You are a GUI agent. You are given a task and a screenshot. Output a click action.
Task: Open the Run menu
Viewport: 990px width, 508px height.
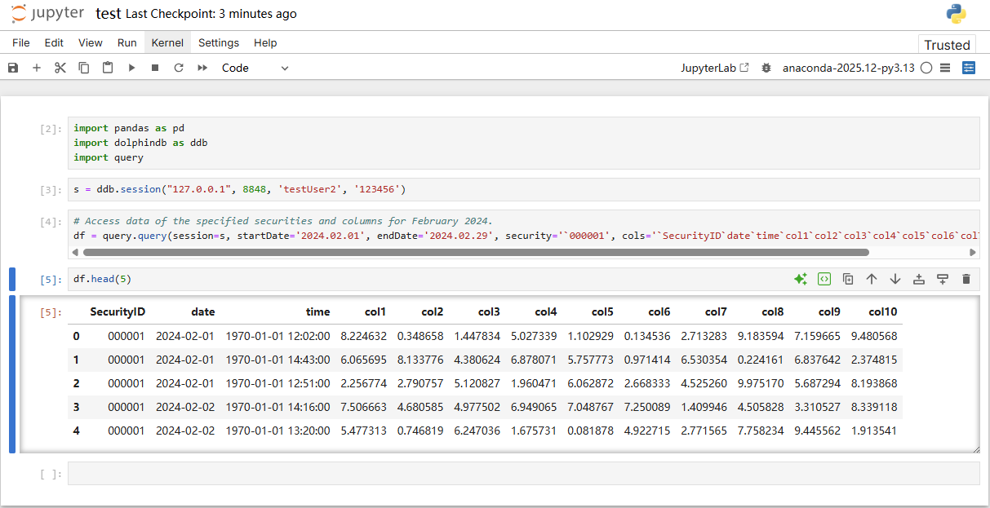[x=127, y=42]
